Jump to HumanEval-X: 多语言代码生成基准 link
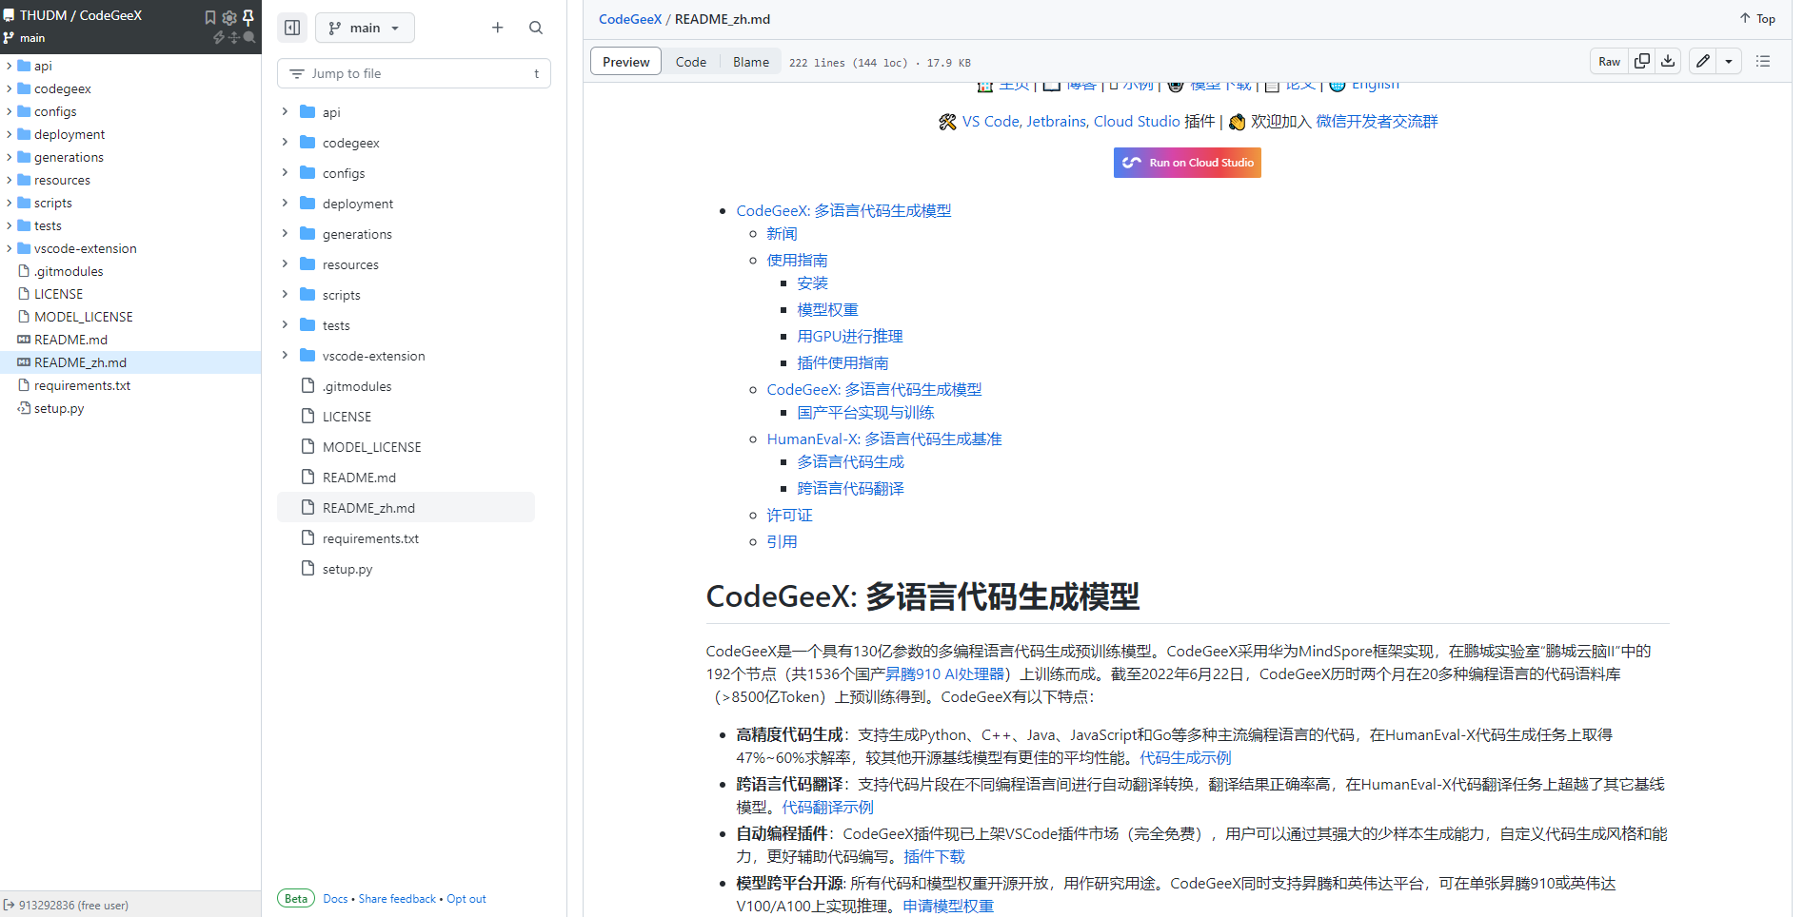 (x=884, y=439)
